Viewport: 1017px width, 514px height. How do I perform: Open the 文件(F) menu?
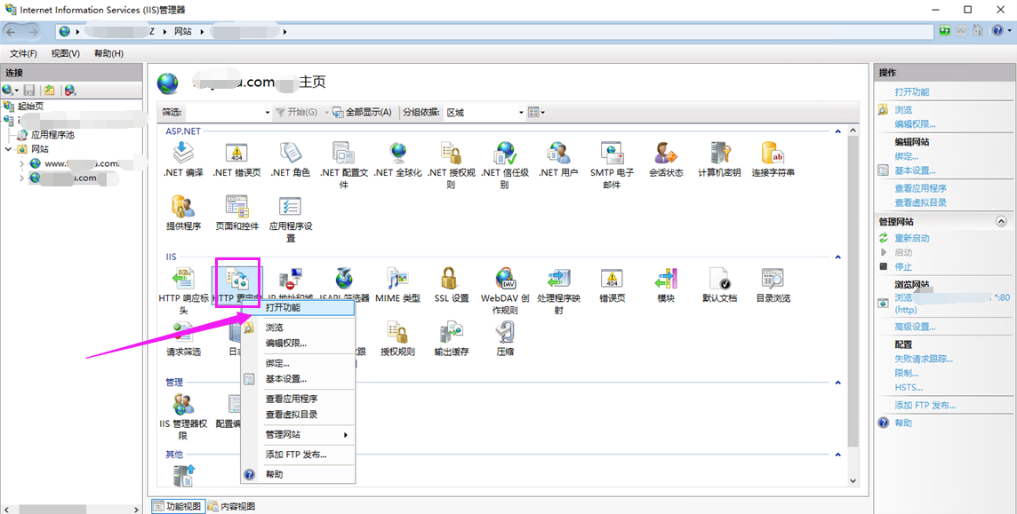tap(23, 53)
